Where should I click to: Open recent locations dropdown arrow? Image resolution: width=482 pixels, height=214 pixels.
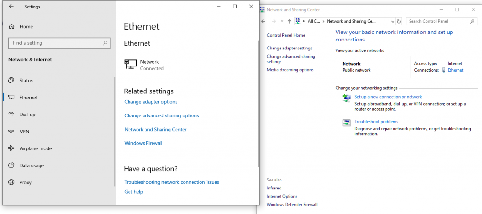coord(282,21)
